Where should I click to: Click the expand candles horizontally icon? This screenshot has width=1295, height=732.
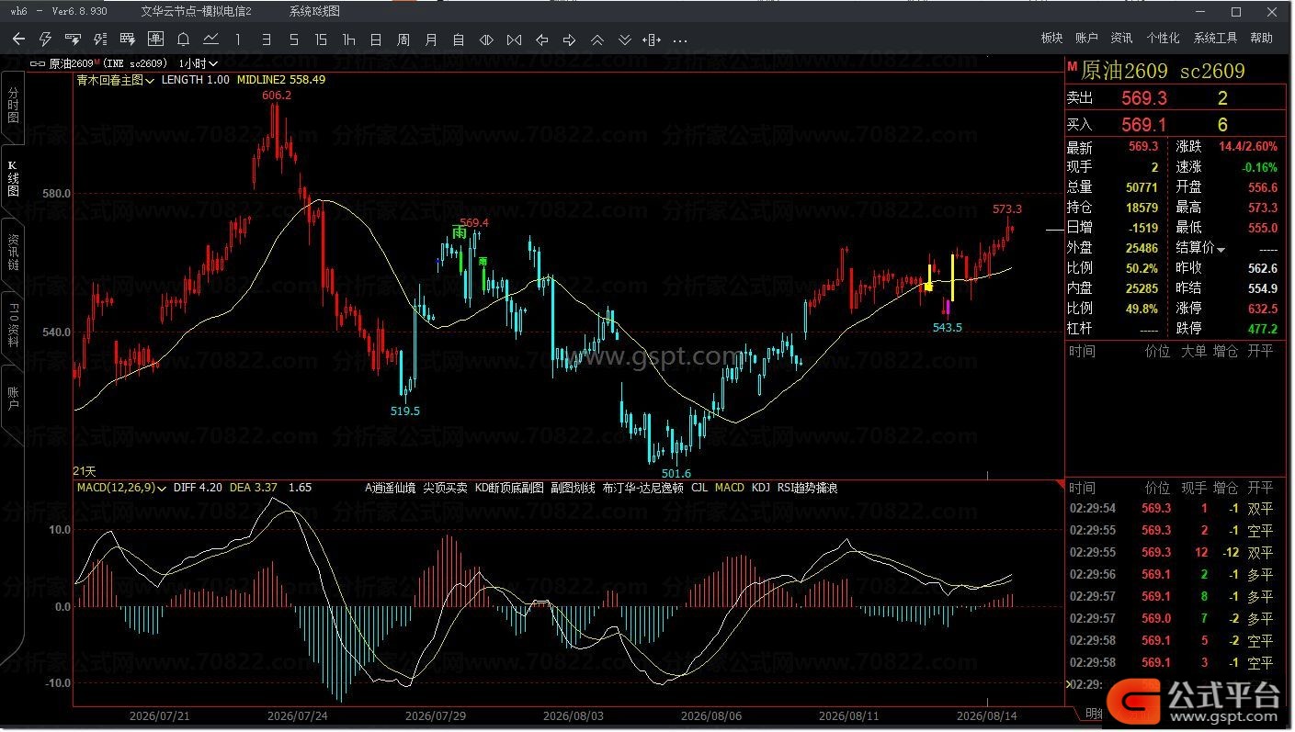[x=486, y=39]
